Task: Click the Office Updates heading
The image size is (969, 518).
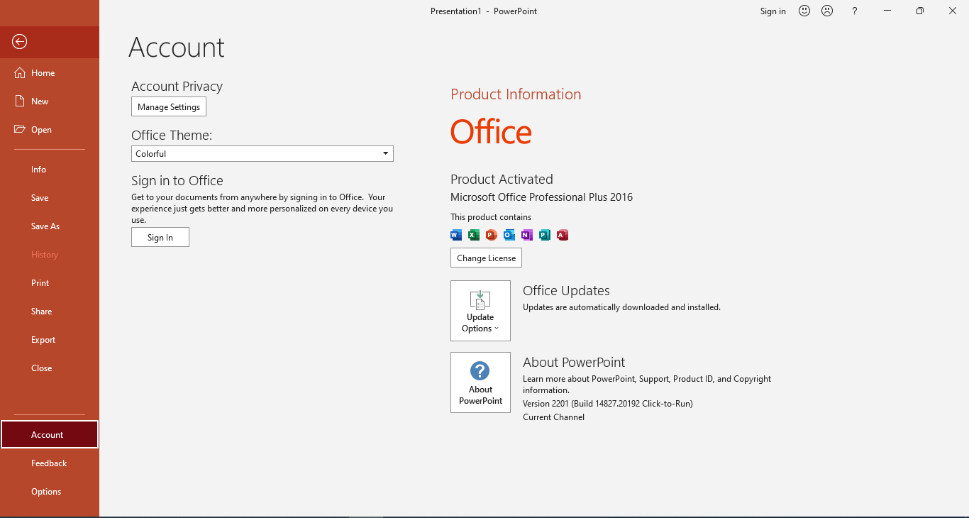Action: click(x=566, y=291)
